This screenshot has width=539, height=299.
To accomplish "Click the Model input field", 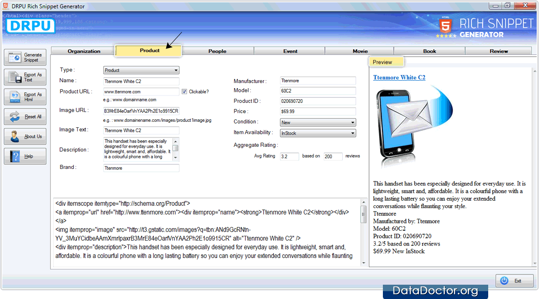I will tap(318, 91).
